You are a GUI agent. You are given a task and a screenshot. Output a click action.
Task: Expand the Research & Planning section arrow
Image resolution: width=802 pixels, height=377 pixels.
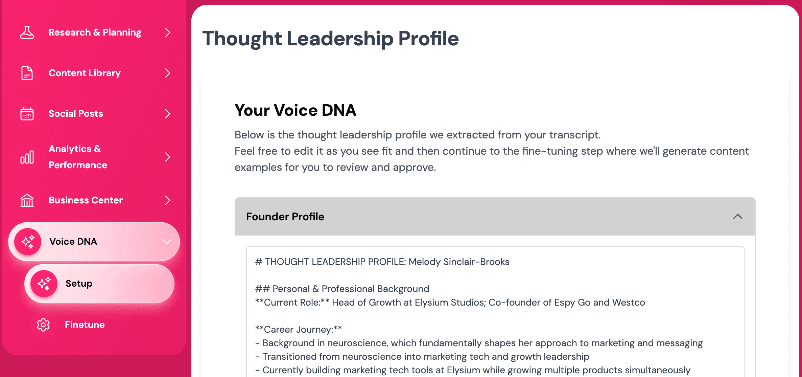pos(168,32)
